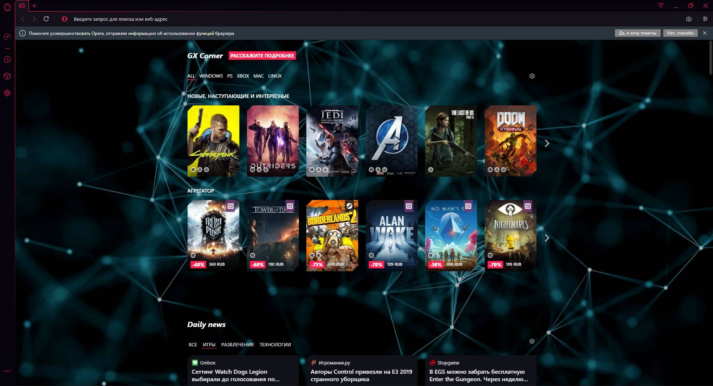Open the Opera menu logo icon
This screenshot has height=386, width=713.
tap(7, 7)
